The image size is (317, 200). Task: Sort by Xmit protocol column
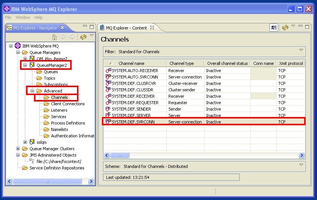tap(291, 63)
